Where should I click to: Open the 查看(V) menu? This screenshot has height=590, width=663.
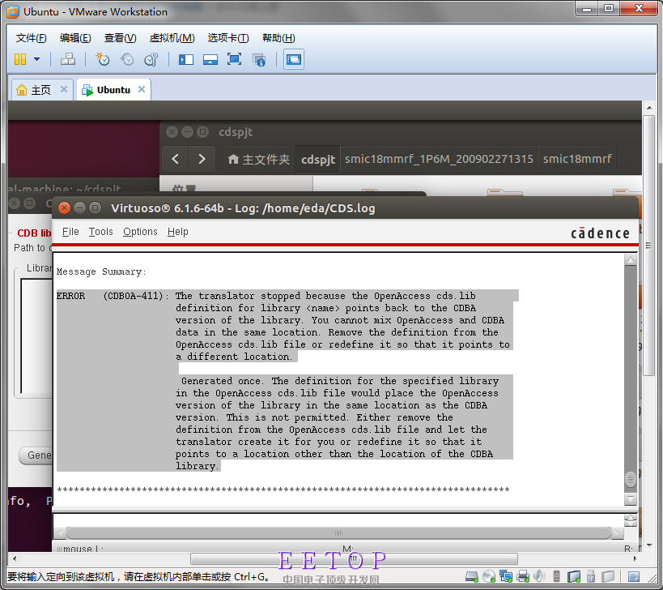pos(121,38)
